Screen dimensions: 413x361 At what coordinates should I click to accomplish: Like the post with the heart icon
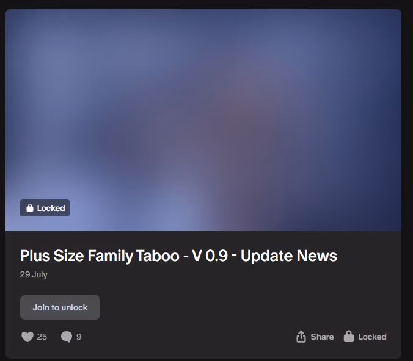(x=27, y=337)
